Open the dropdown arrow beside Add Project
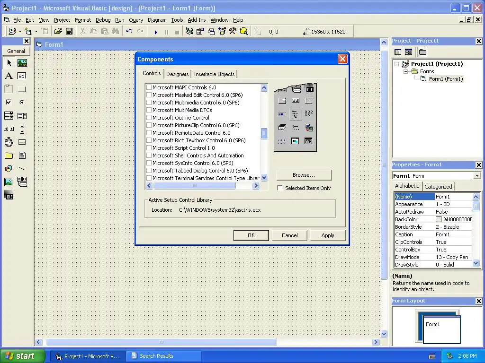Image resolution: width=485 pixels, height=363 pixels. point(20,32)
